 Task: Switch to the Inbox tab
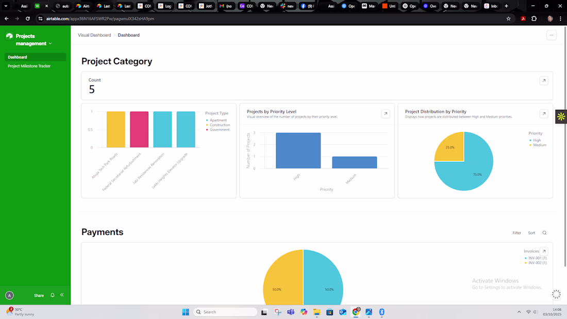[x=491, y=6]
